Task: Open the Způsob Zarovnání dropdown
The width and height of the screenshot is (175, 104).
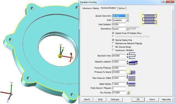Action: 127,16
